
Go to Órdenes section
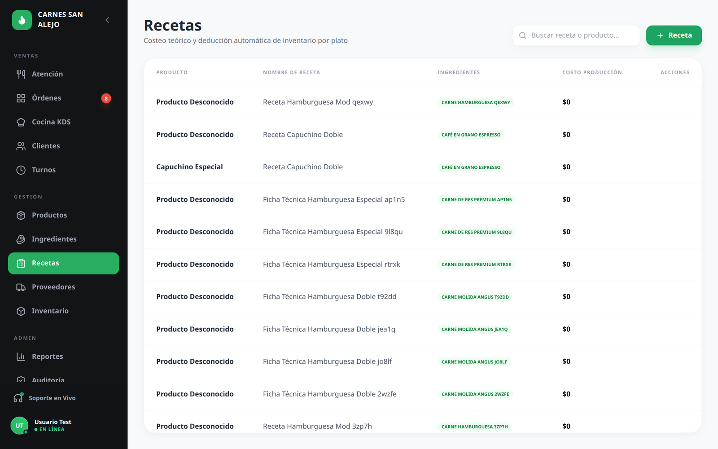63,98
